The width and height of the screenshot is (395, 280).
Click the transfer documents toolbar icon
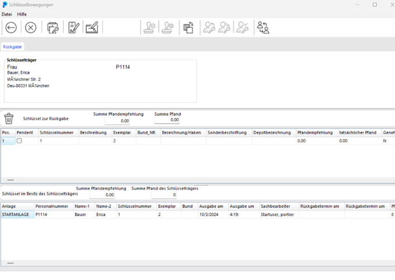pos(188,27)
